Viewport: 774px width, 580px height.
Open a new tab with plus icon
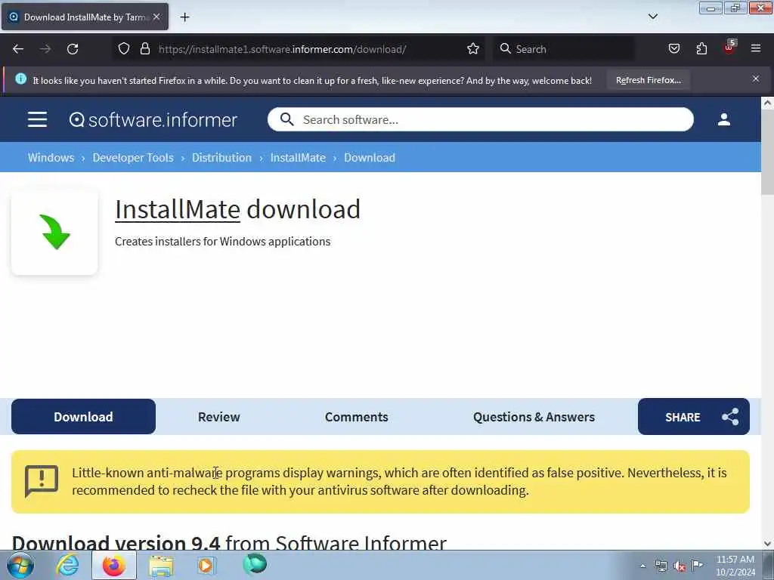184,17
